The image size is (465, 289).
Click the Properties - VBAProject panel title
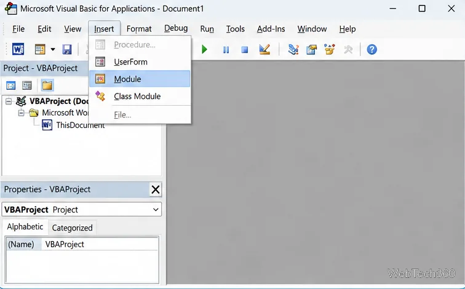click(47, 189)
